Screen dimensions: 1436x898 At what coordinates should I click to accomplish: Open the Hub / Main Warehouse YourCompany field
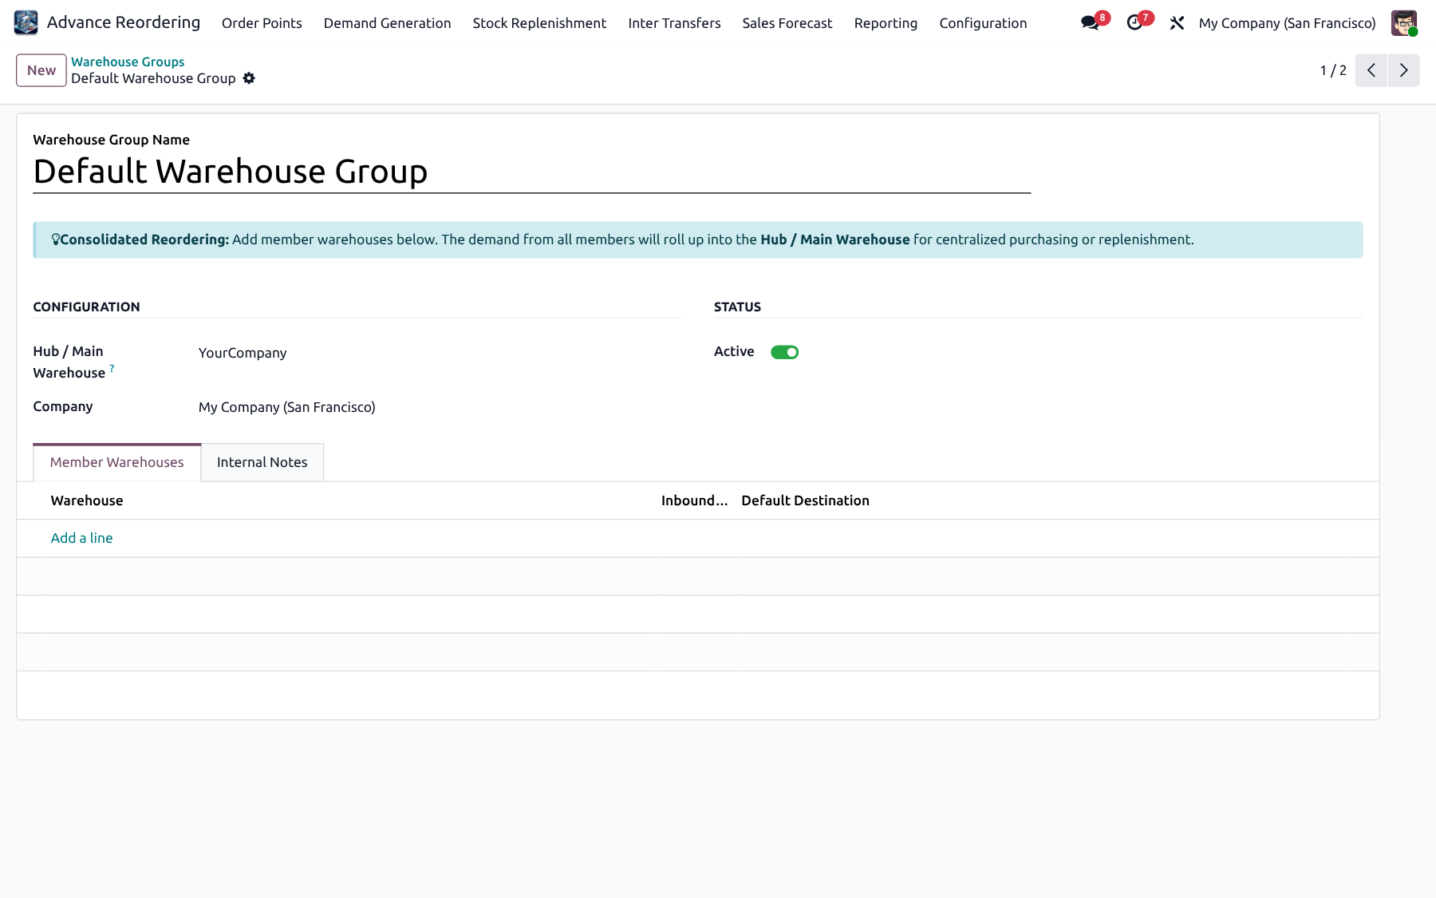coord(439,353)
